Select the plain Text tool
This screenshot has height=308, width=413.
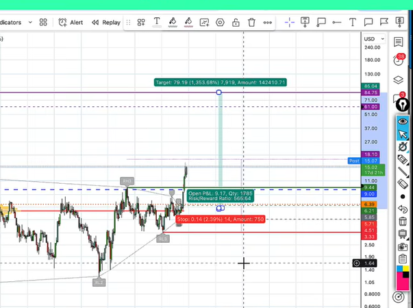click(x=353, y=23)
